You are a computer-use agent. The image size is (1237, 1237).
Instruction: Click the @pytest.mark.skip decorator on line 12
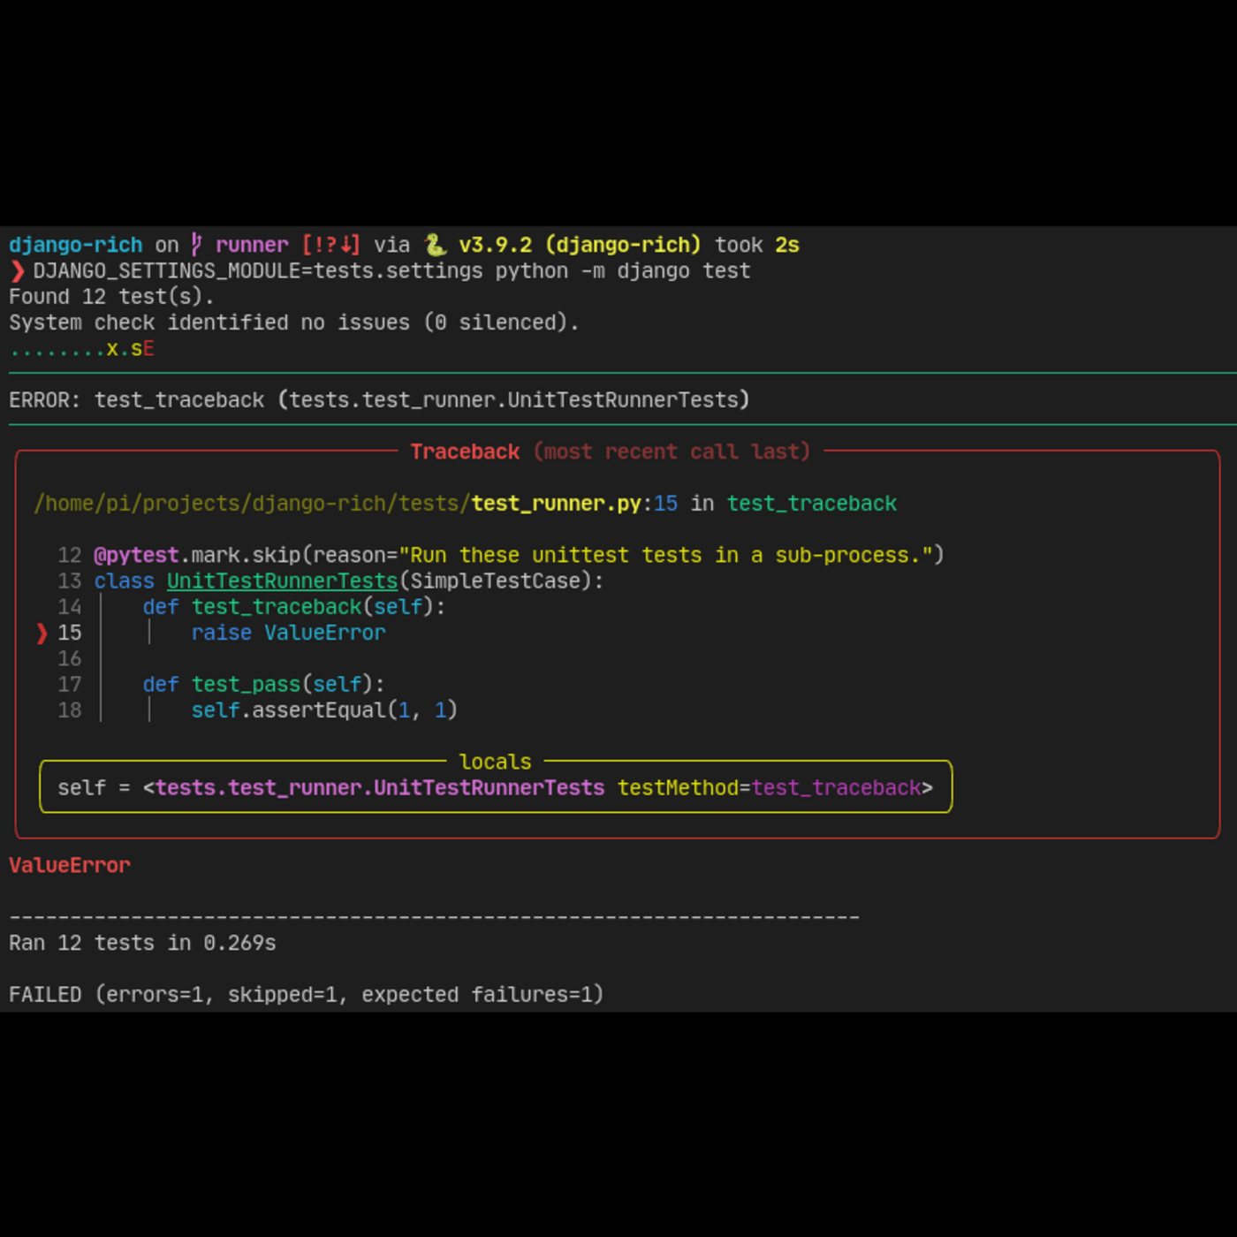[519, 555]
